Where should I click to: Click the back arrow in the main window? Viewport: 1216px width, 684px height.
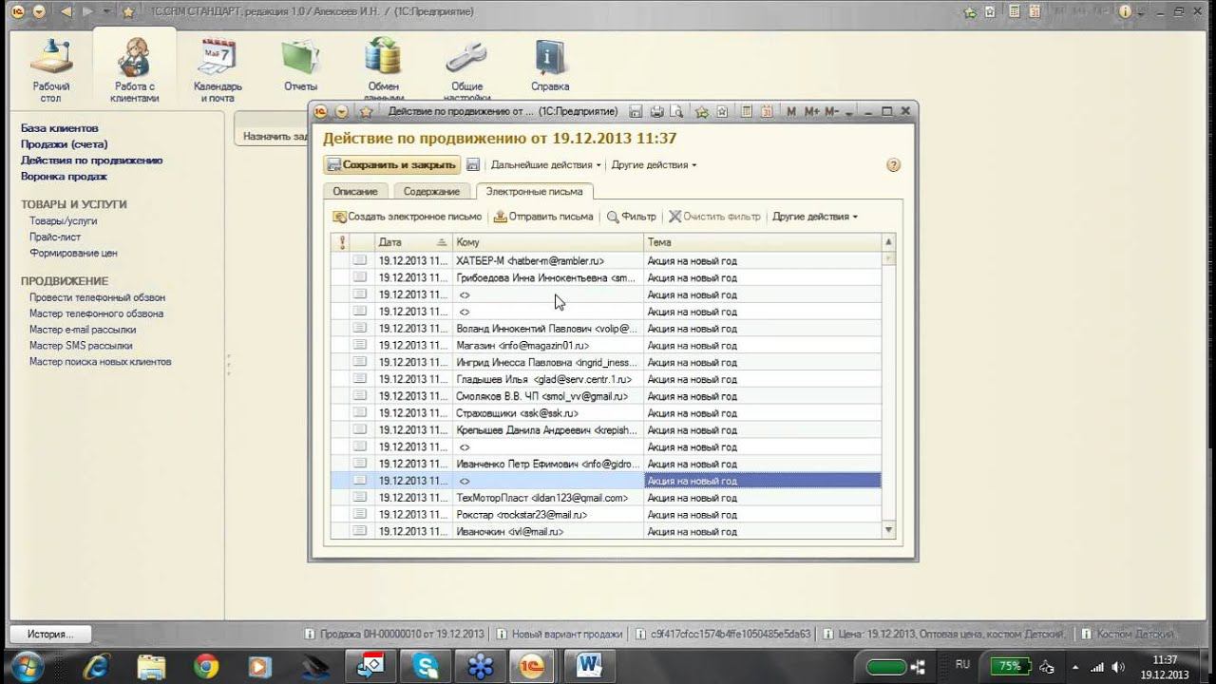coord(67,11)
